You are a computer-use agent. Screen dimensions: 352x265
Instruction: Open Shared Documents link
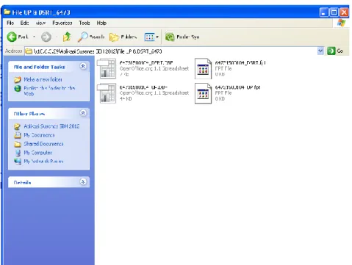click(43, 144)
